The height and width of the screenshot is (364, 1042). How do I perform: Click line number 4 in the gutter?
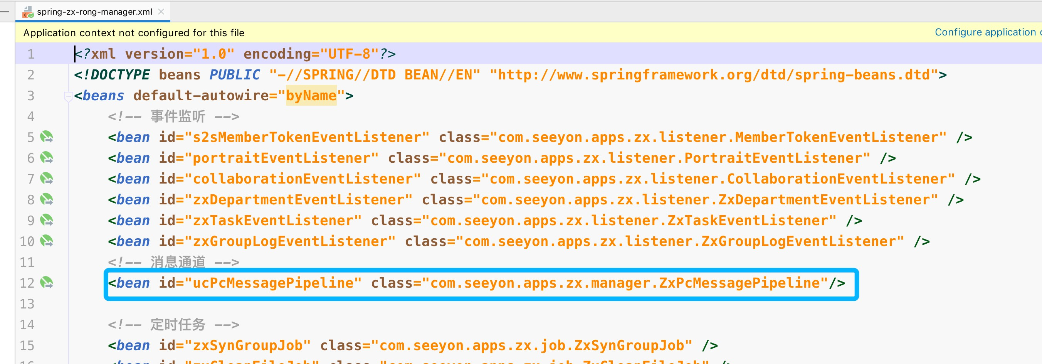click(31, 116)
